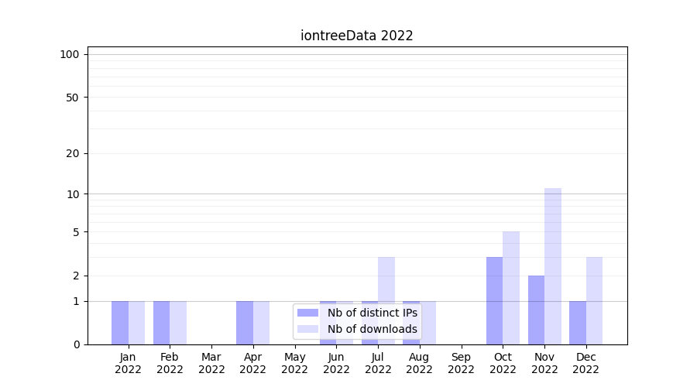Select the y-axis tick label '5'
Viewport: 697px width, 387px height.
coord(76,232)
